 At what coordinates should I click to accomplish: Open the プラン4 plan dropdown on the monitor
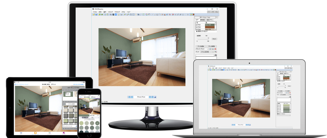pyautogui.click(x=202, y=49)
